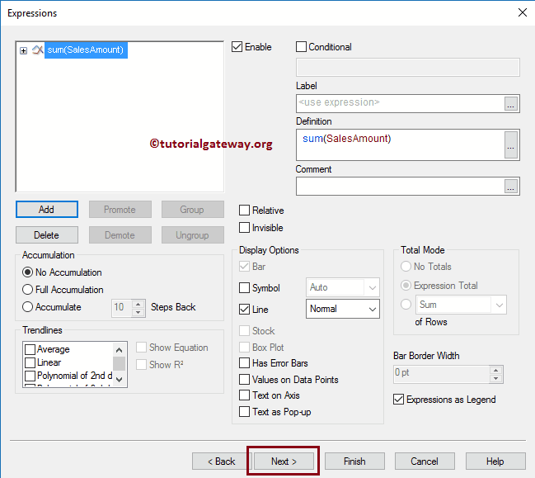This screenshot has height=478, width=535.
Task: Select the No Totals radio button
Action: point(406,266)
